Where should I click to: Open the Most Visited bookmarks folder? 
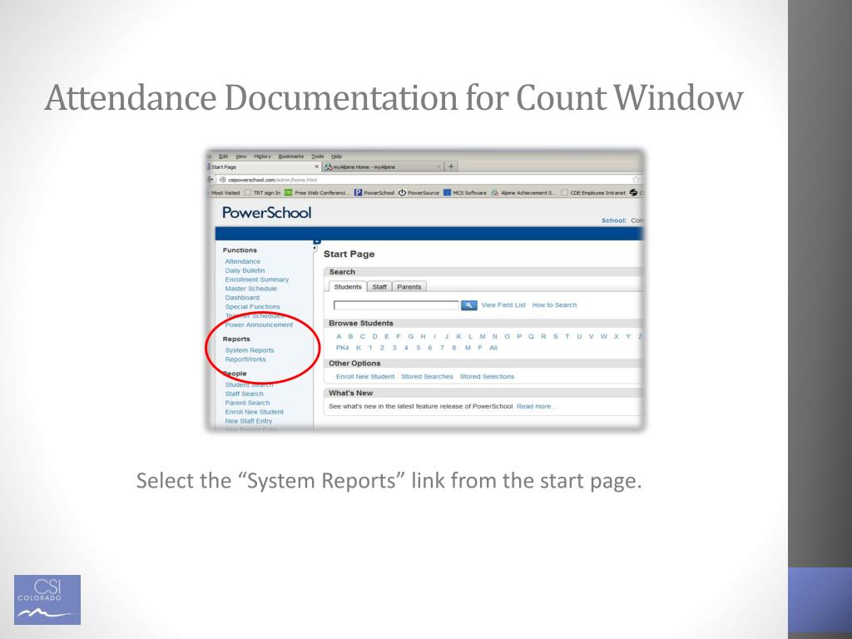click(x=225, y=192)
